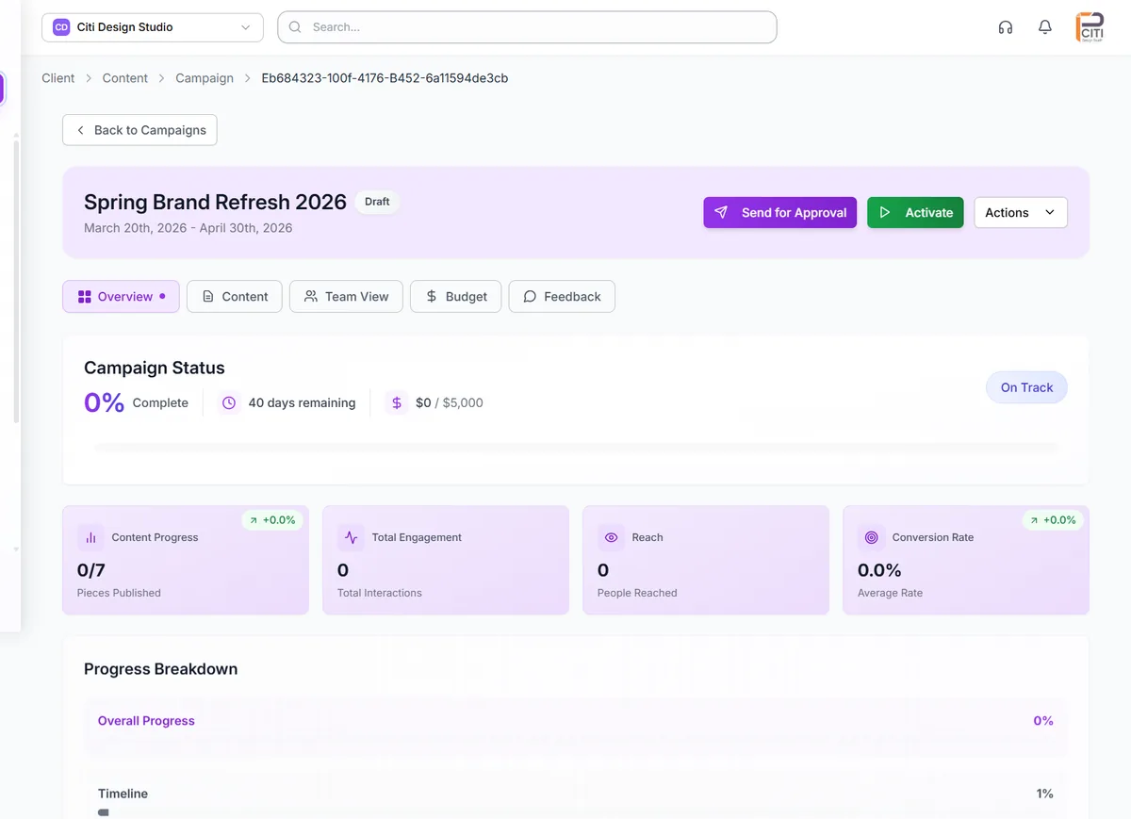Click the eye icon on the Reach card

click(610, 536)
